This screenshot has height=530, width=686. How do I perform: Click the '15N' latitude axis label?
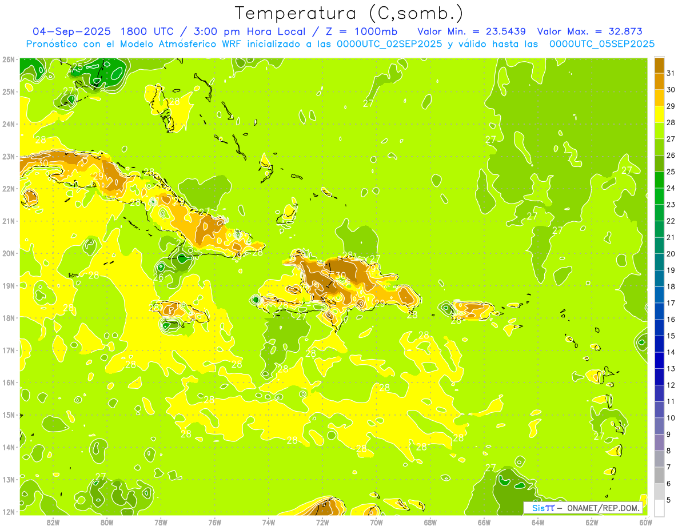[x=9, y=415]
